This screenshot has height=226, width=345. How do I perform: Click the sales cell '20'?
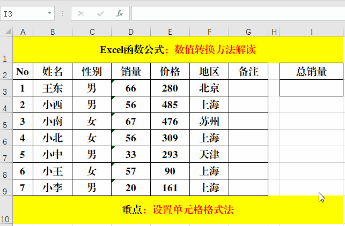click(x=131, y=187)
